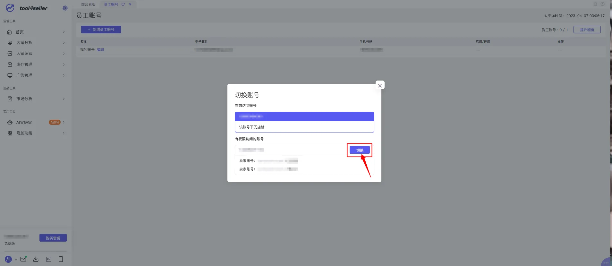
Task: Click the 首页 home icon
Action: 10,32
